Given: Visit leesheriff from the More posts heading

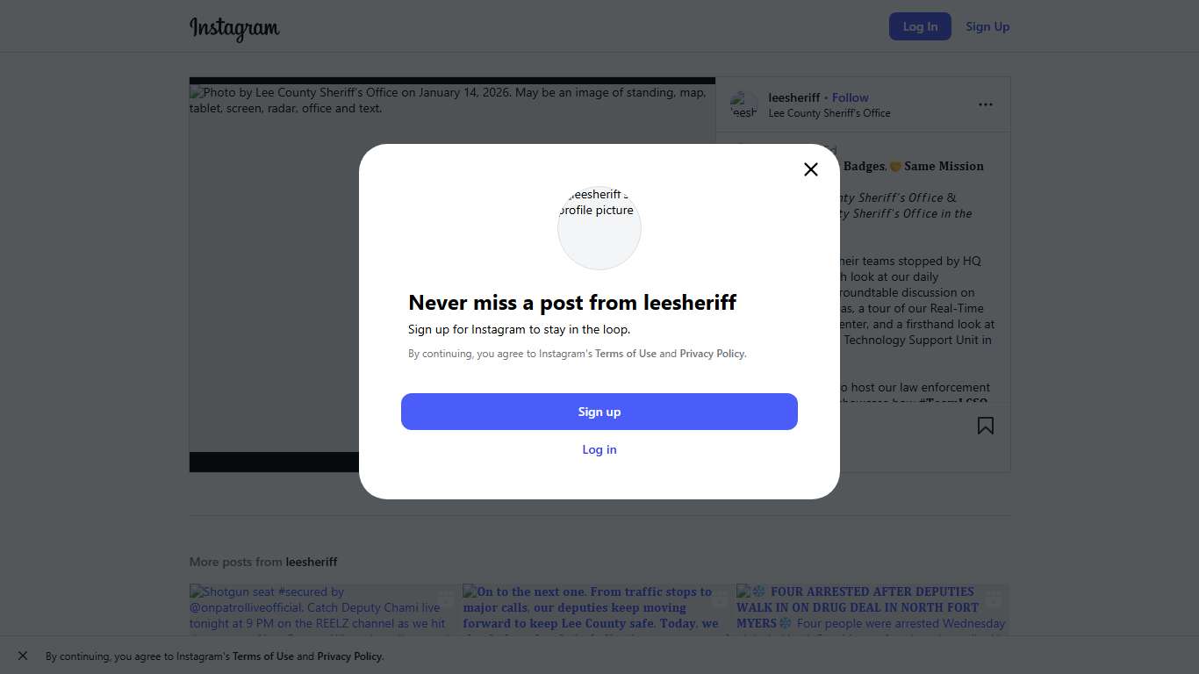Looking at the screenshot, I should point(312,562).
